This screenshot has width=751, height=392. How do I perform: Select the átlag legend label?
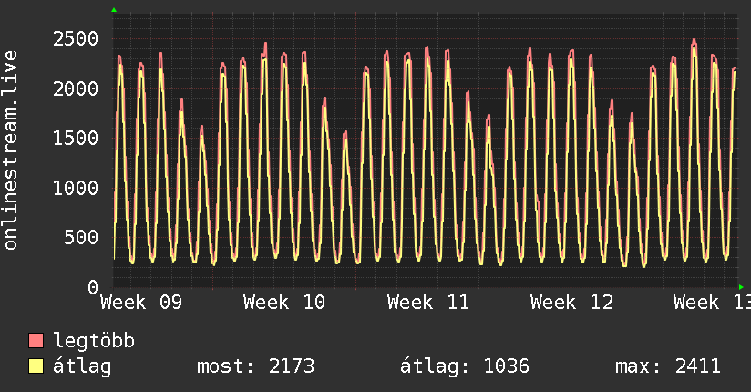(82, 367)
